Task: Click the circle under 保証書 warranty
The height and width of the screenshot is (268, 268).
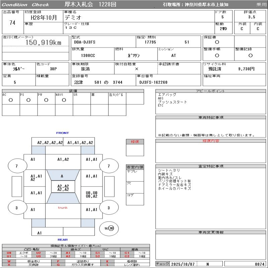Action: point(217,42)
